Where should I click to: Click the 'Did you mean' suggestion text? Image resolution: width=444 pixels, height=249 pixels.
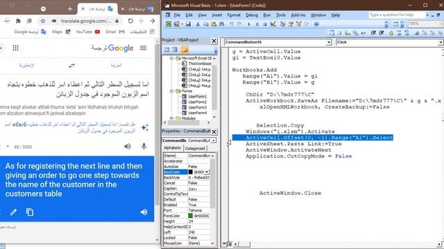coord(69,127)
